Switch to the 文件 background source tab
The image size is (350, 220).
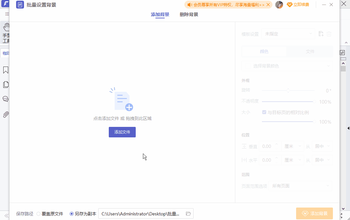click(310, 51)
